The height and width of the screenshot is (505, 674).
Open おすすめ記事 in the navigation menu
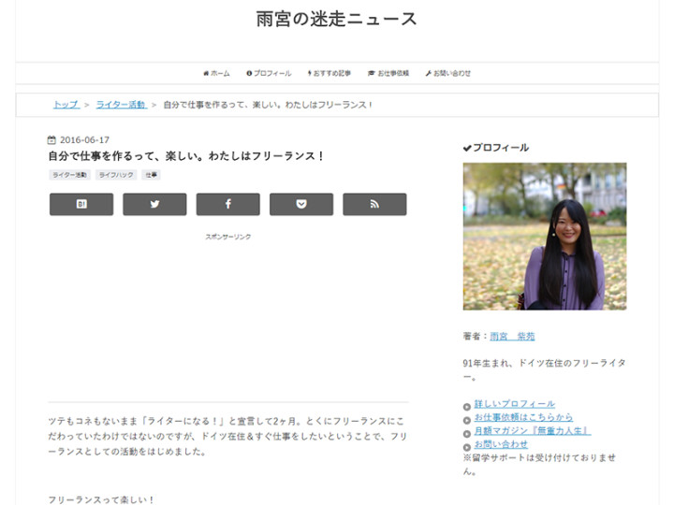(330, 74)
